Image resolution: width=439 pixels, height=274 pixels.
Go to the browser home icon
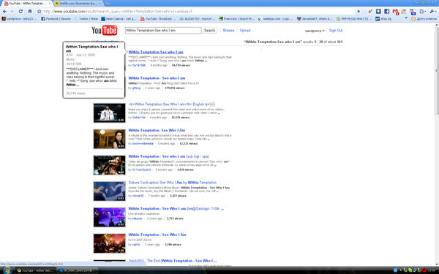[x=30, y=12]
